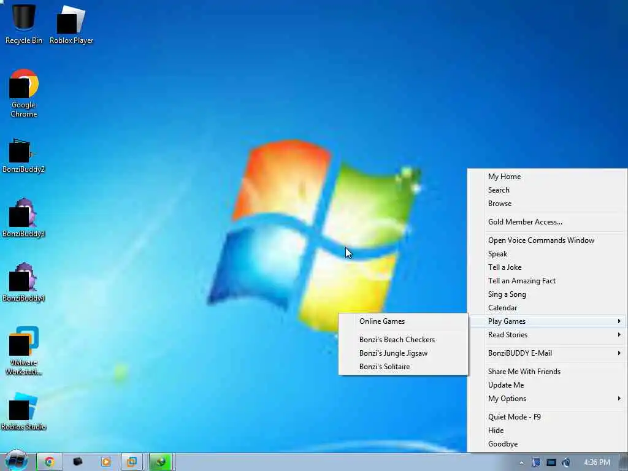Select the BonziBuddy4 desktop icon
The width and height of the screenshot is (628, 471).
pos(24,282)
